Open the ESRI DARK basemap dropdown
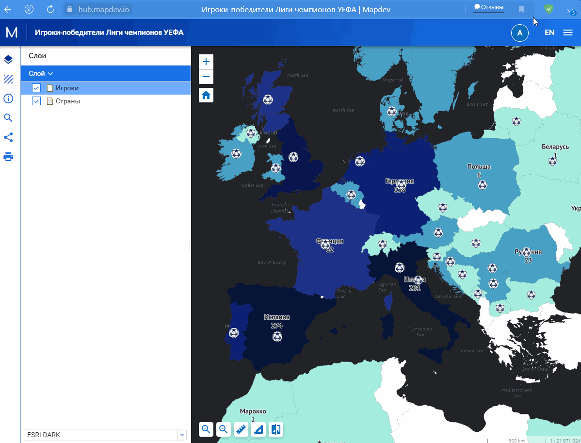The width and height of the screenshot is (581, 443). click(x=182, y=435)
